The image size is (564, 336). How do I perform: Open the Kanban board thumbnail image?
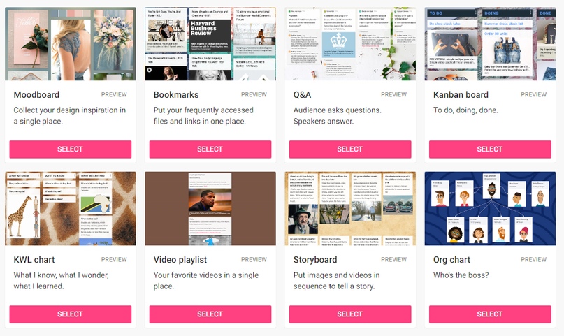tap(490, 44)
